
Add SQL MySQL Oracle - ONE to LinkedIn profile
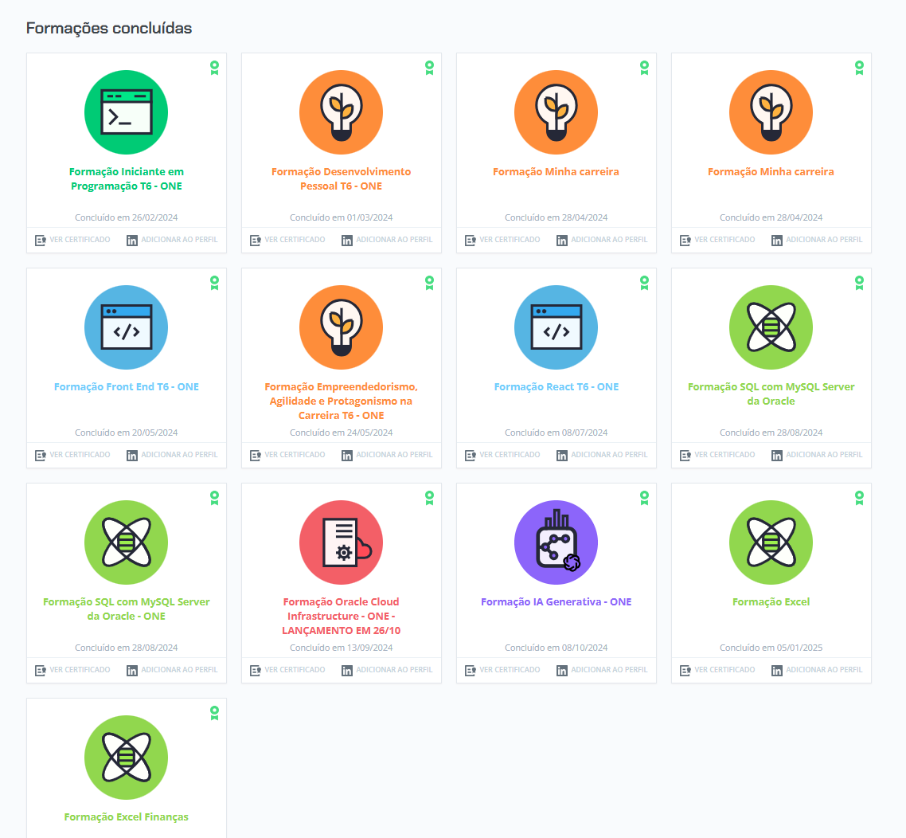click(172, 670)
